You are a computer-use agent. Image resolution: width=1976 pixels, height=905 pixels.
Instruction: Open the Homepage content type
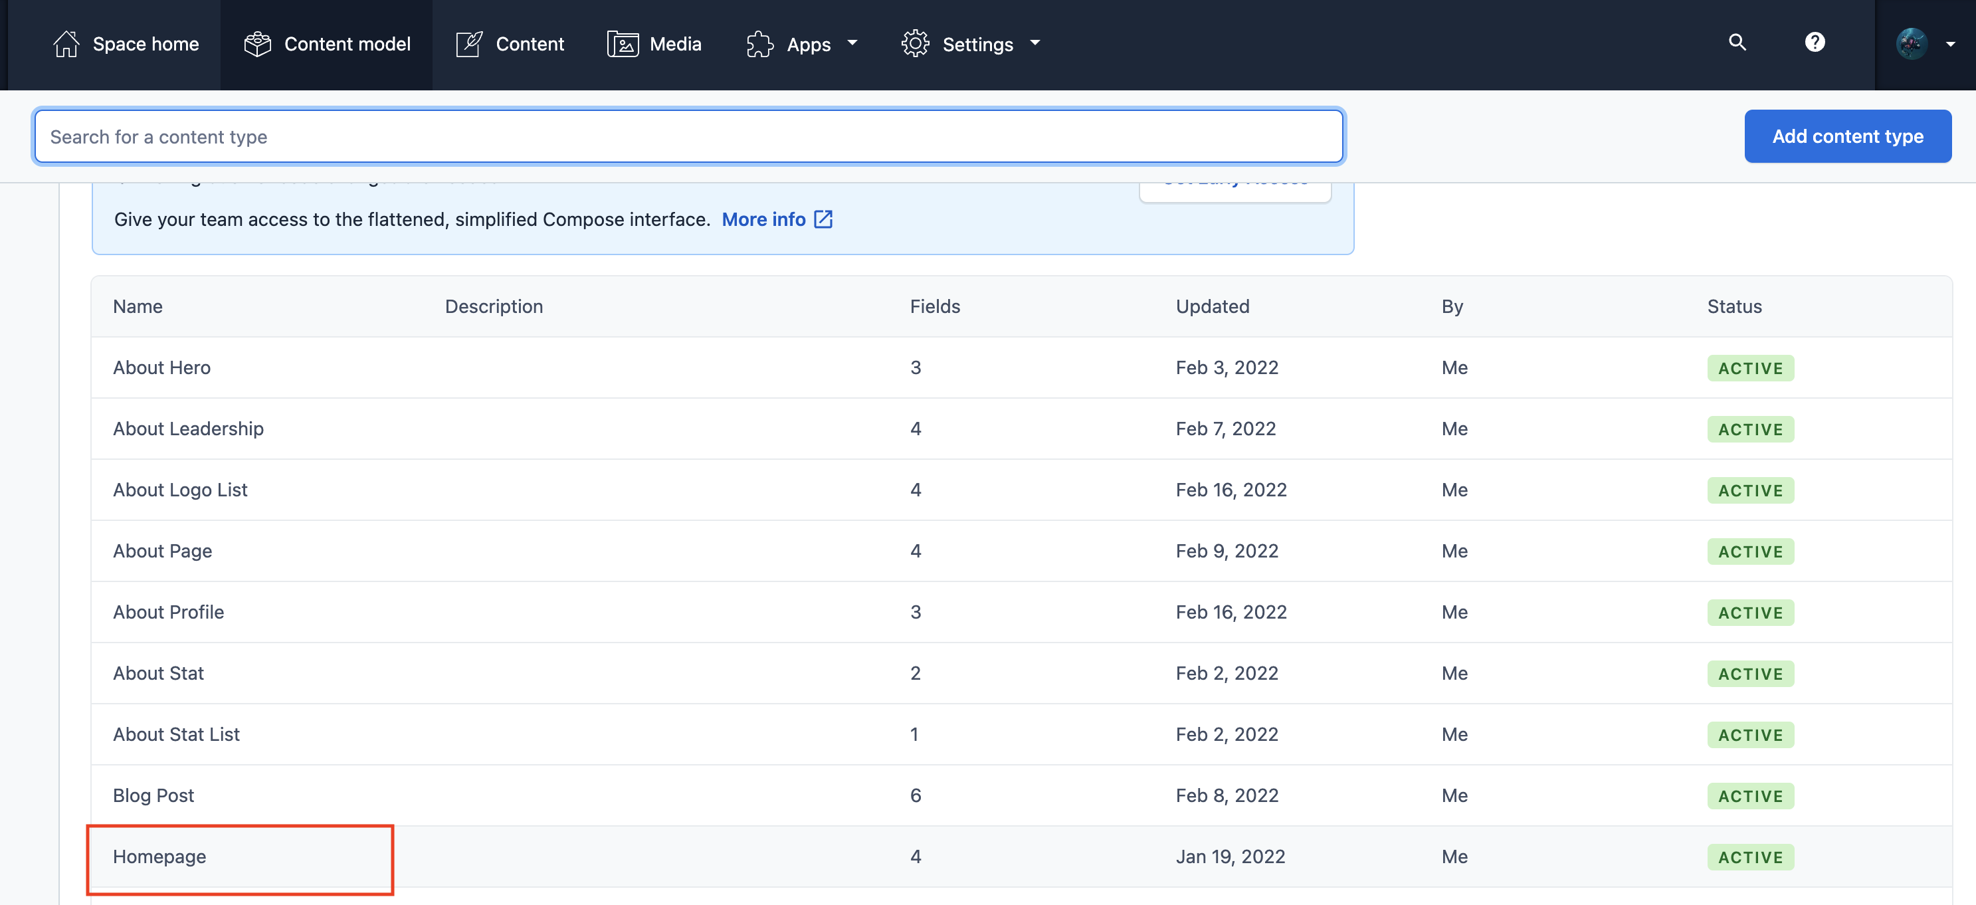click(x=159, y=856)
